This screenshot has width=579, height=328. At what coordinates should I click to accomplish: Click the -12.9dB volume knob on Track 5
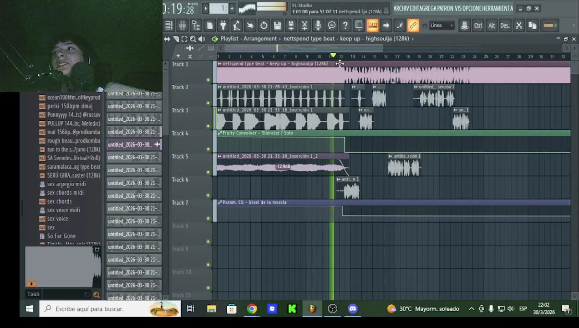click(283, 167)
